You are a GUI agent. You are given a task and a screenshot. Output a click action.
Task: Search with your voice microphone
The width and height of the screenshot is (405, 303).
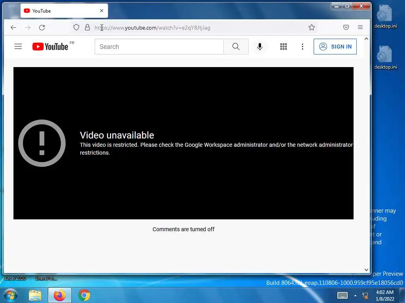260,47
